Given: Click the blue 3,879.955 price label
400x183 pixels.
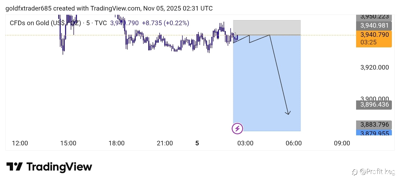Looking at the screenshot, I should pos(374,133).
